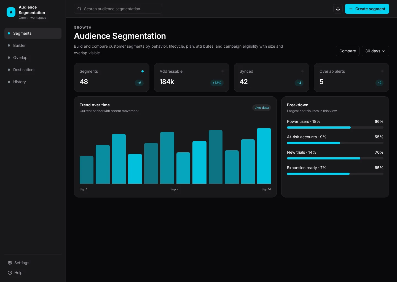Click the At-risk accounts progress bar
Screen dimensions: 397x282
pos(335,143)
